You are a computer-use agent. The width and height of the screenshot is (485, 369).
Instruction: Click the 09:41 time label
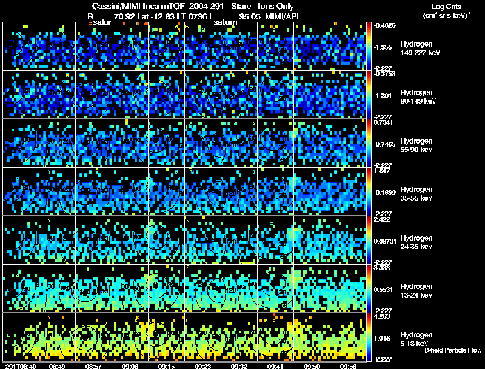pyautogui.click(x=276, y=367)
